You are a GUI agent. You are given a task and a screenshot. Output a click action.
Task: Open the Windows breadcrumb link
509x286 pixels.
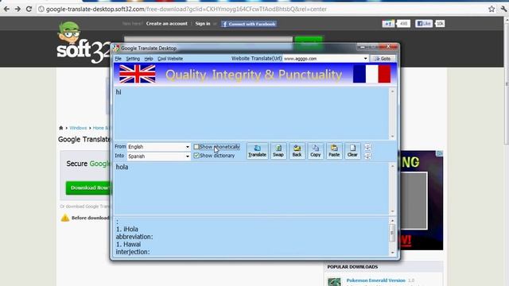(78, 128)
